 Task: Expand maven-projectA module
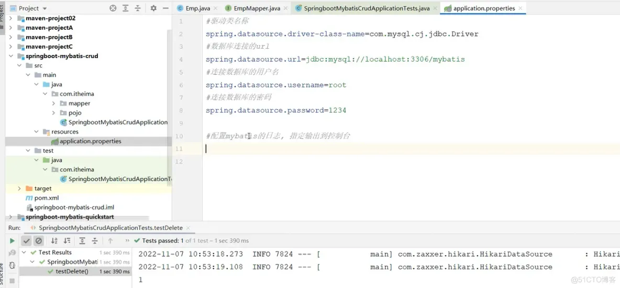[x=10, y=28]
